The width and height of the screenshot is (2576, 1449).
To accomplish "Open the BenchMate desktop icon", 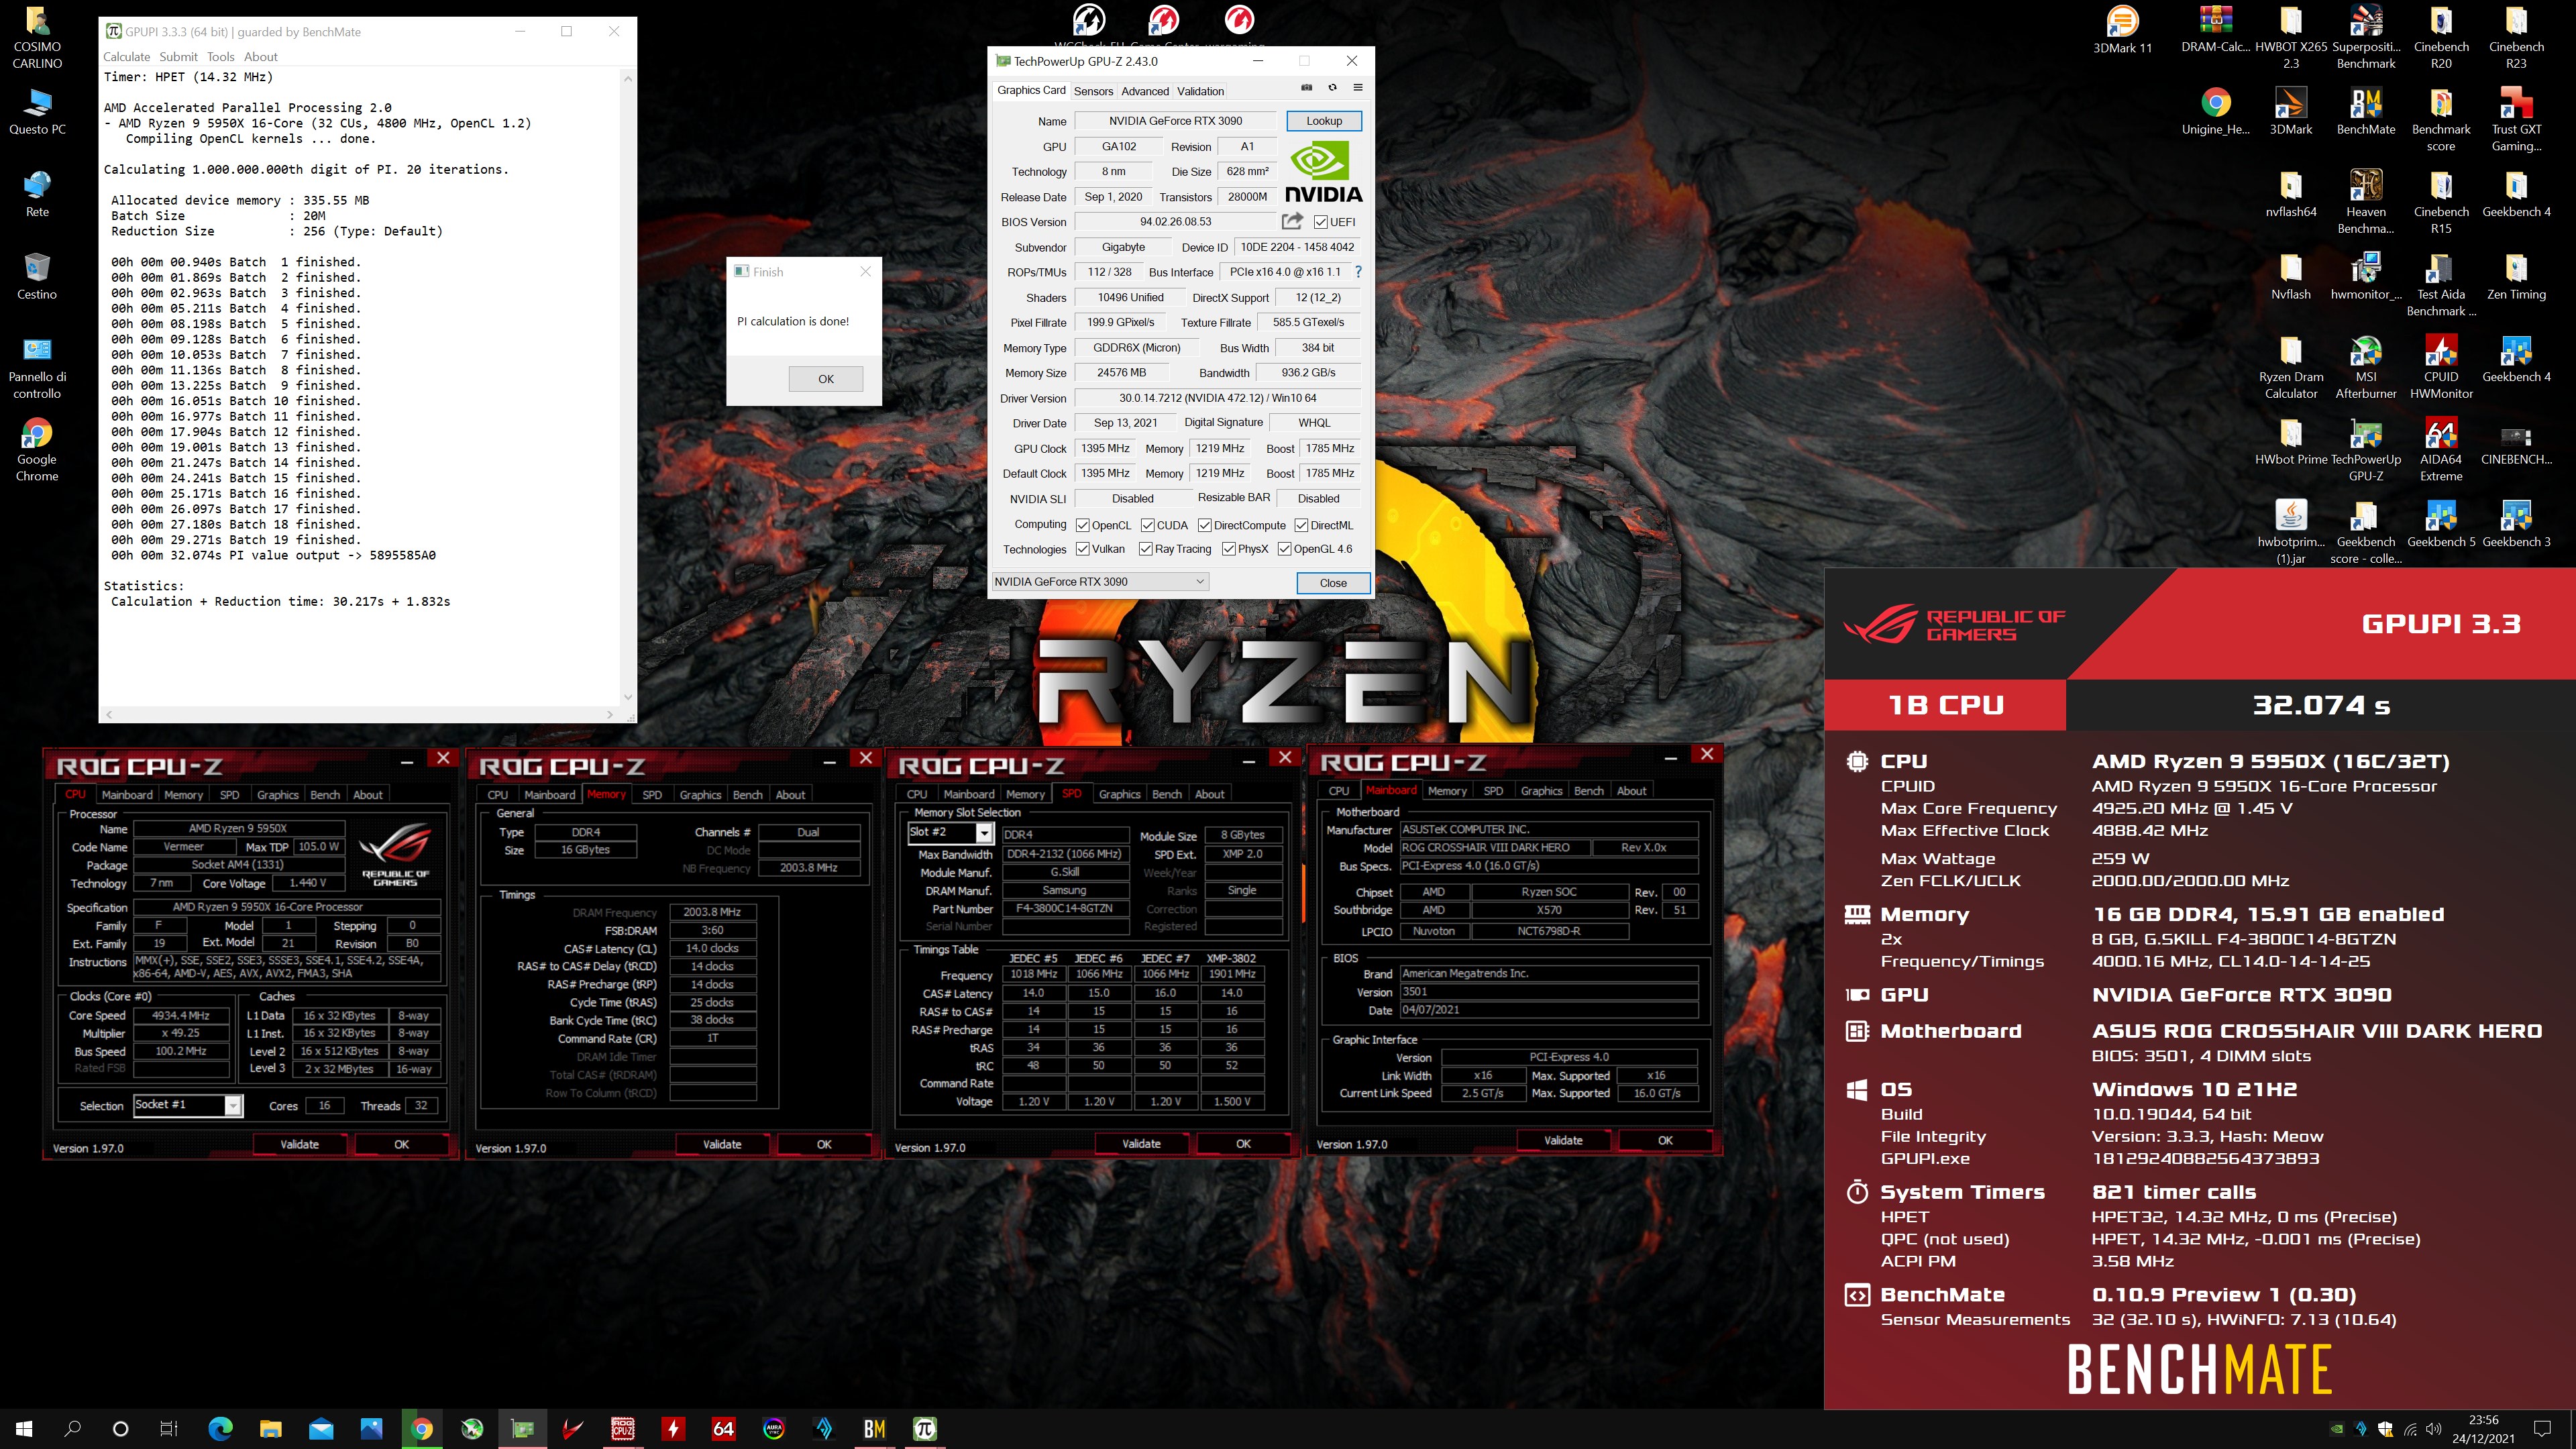I will (x=2366, y=111).
